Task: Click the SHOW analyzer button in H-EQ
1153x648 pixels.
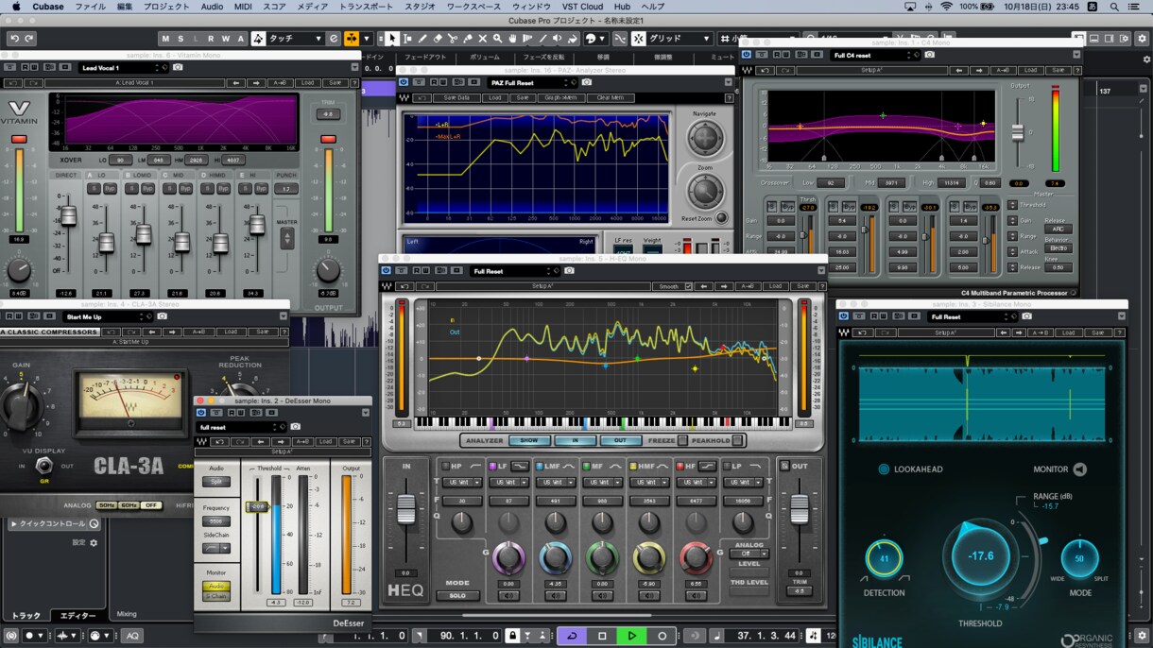Action: pos(529,440)
